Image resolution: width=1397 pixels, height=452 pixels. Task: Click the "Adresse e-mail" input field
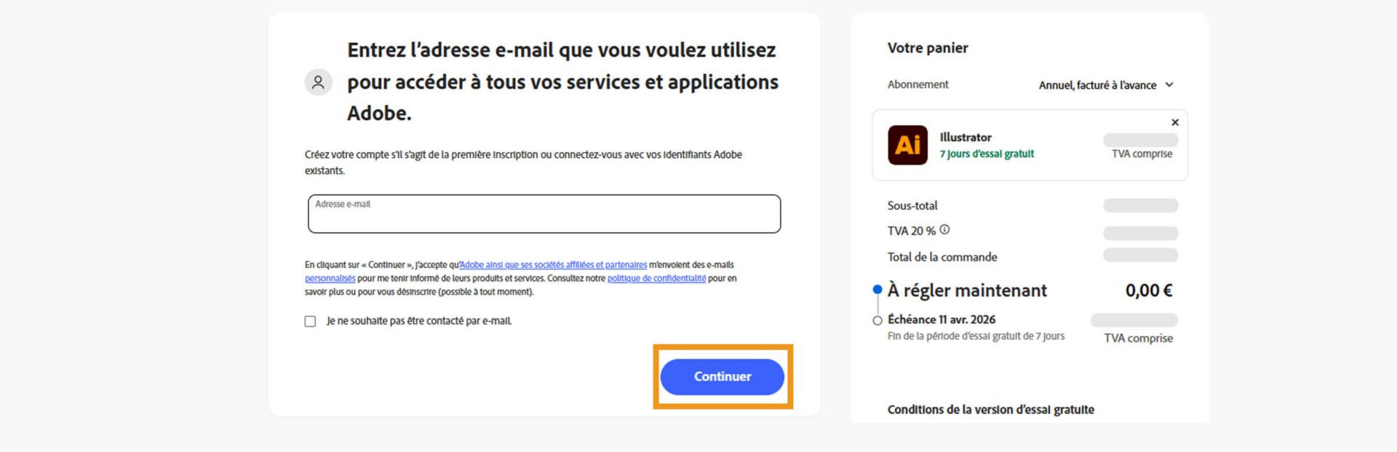click(543, 213)
